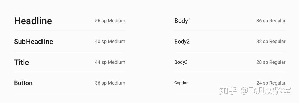Screen dimensions: 299x103
Task: Click the Body3 text sample
Action: pos(181,62)
